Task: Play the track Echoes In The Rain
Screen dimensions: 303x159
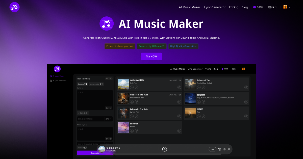Action: click(123, 113)
